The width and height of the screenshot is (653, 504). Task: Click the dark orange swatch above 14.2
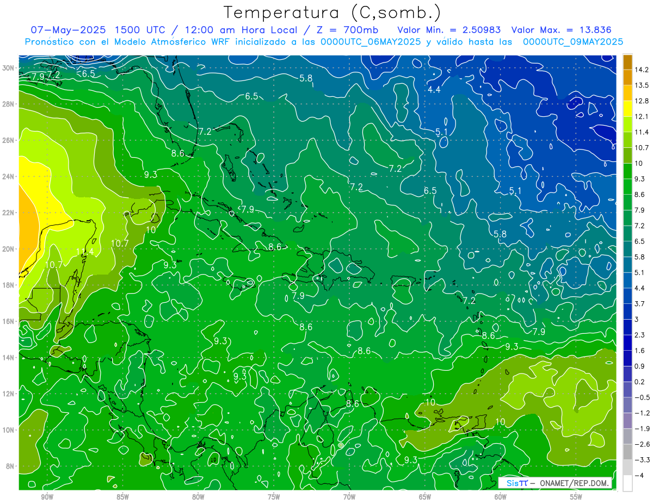point(627,62)
